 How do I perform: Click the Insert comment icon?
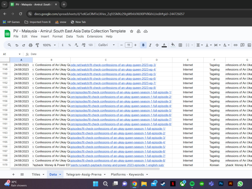click(x=242, y=45)
